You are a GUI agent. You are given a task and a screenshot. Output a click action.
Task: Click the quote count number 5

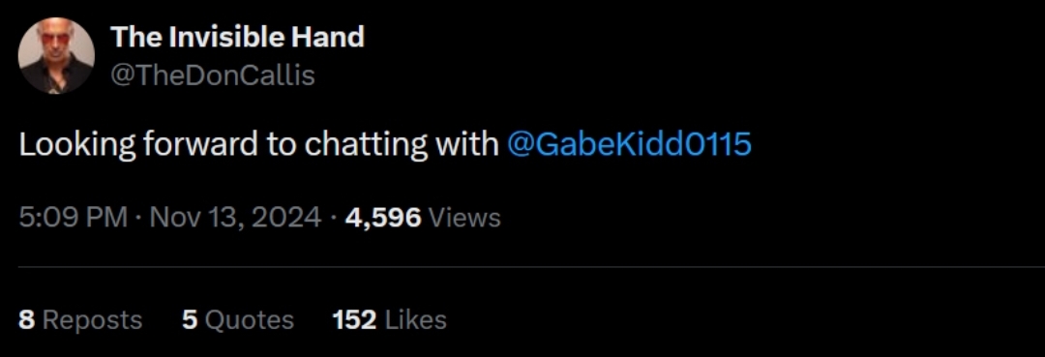click(190, 320)
